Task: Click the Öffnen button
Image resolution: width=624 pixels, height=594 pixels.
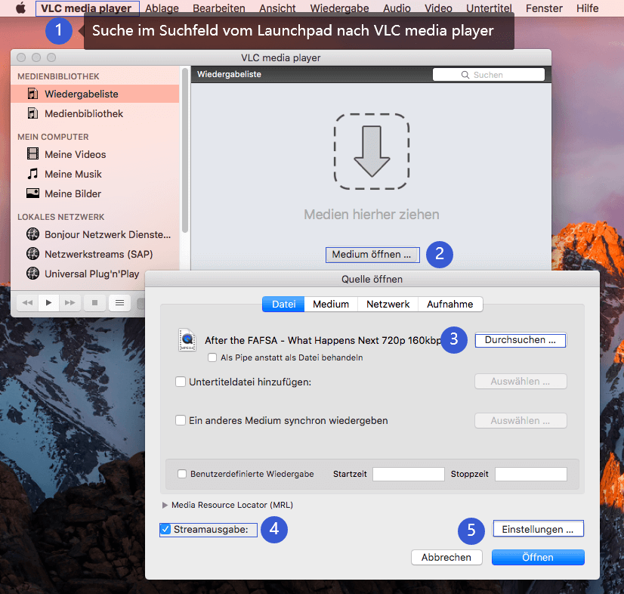Action: click(538, 558)
